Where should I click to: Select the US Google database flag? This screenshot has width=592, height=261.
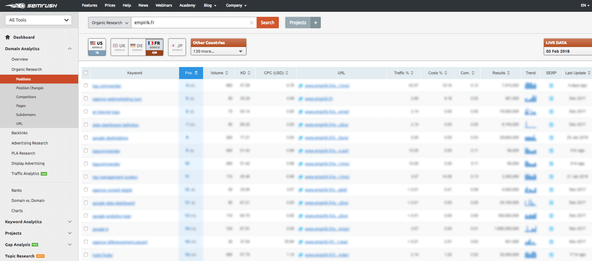click(x=97, y=47)
